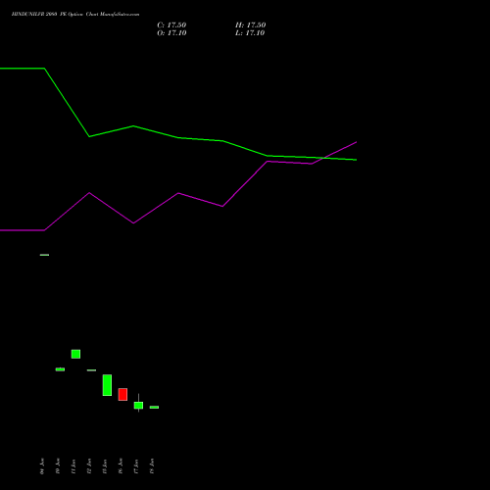
Task: Select the green candle with wicks for 17 Jun
Action: pyautogui.click(x=138, y=405)
